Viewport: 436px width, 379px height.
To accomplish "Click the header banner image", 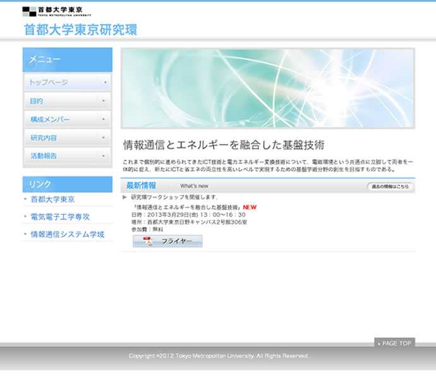I will tap(268, 88).
